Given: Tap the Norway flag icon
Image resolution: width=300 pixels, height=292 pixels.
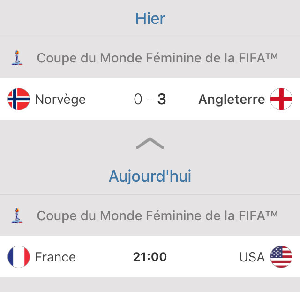Looking at the screenshot, I should click(x=19, y=99).
